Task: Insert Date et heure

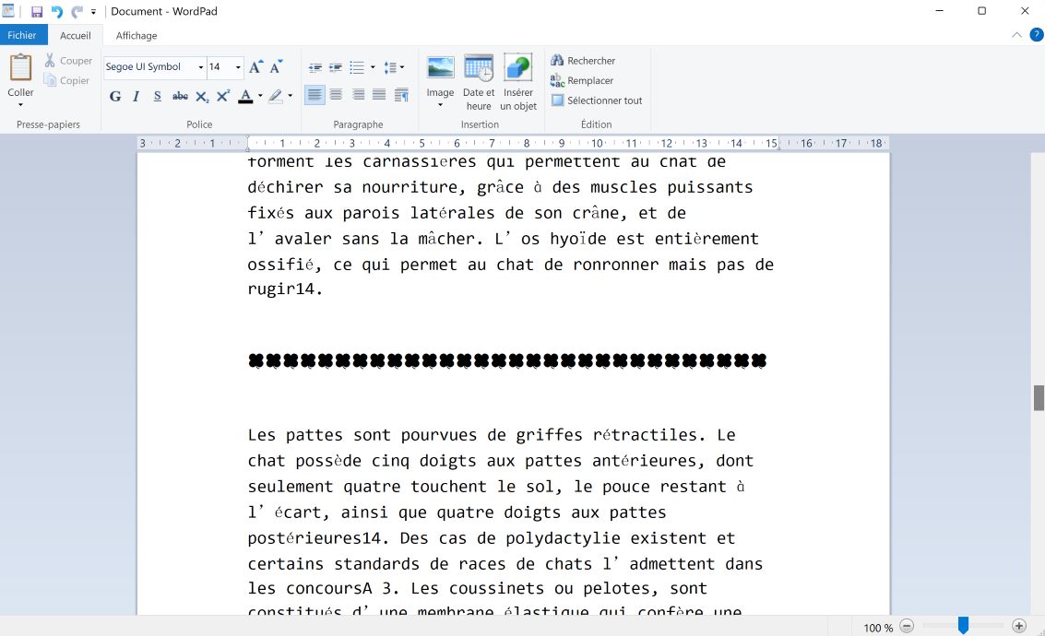Action: point(479,83)
